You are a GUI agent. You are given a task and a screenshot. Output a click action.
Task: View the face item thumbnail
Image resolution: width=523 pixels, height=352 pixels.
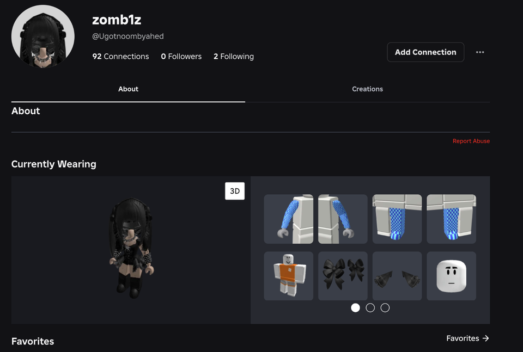click(x=451, y=276)
